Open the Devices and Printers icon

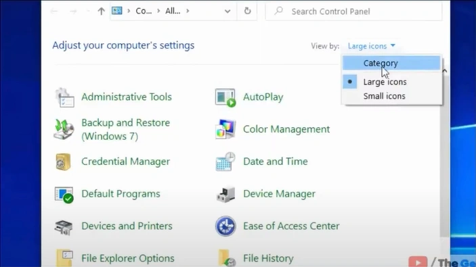[x=64, y=227]
